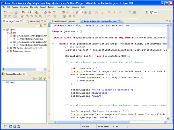Toggle the Java perspective button
Image resolution: width=174 pixels, height=130 pixels.
tap(154, 12)
